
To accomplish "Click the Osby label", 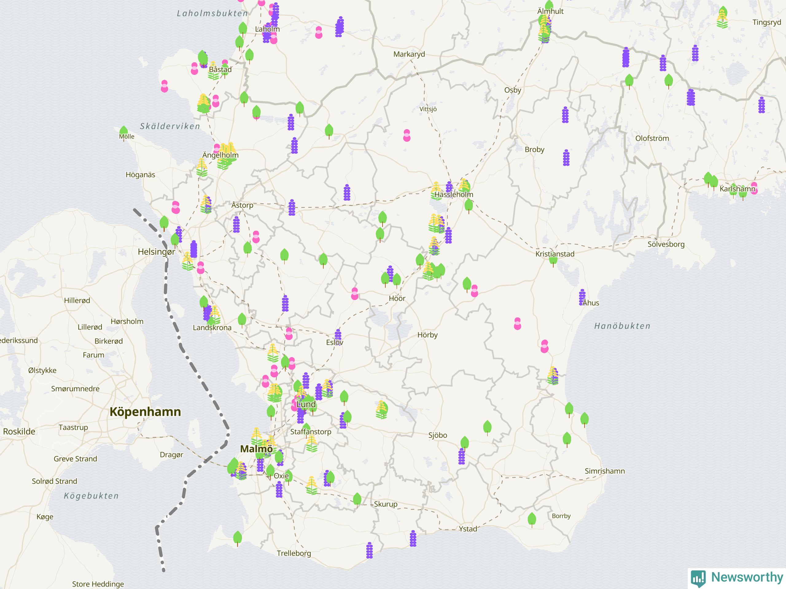I will point(513,90).
